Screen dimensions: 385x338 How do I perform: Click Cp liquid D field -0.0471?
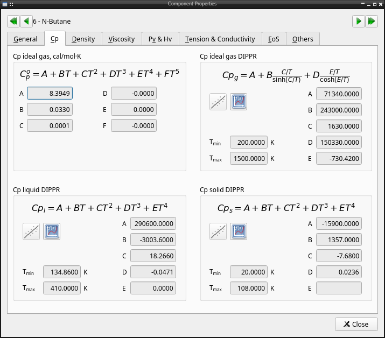tap(153, 272)
